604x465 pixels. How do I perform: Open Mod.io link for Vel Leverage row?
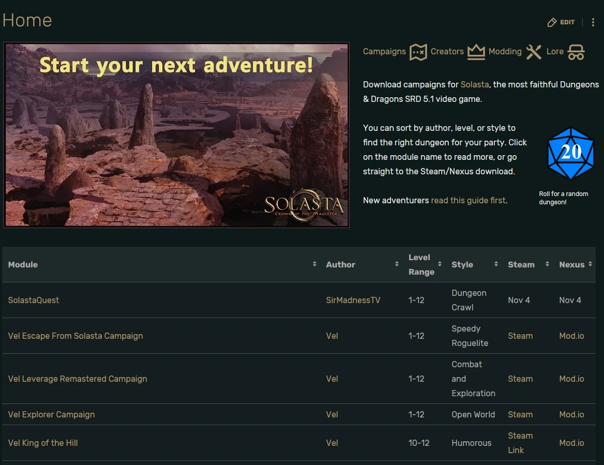click(571, 379)
